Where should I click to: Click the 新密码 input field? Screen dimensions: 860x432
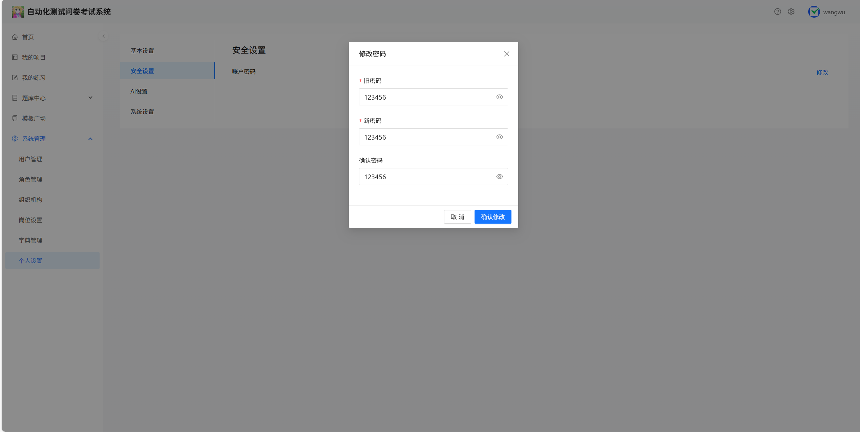[427, 137]
